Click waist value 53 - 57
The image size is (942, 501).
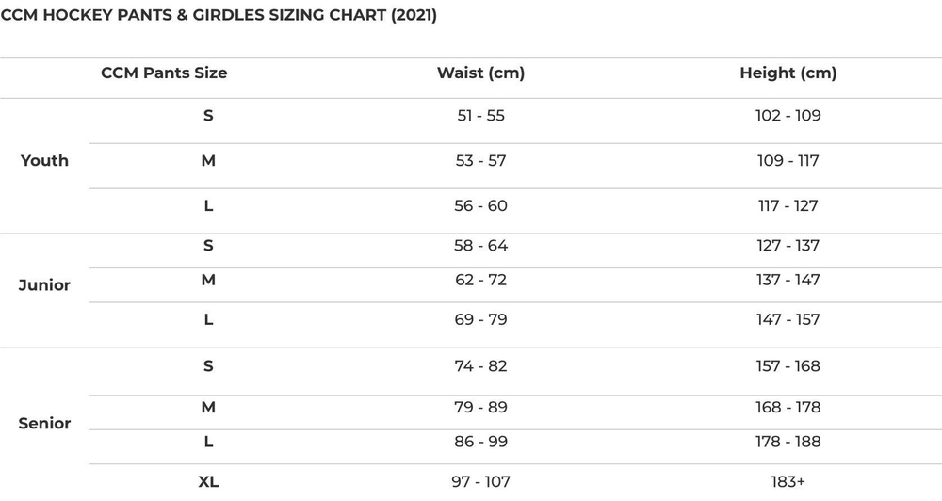point(480,160)
